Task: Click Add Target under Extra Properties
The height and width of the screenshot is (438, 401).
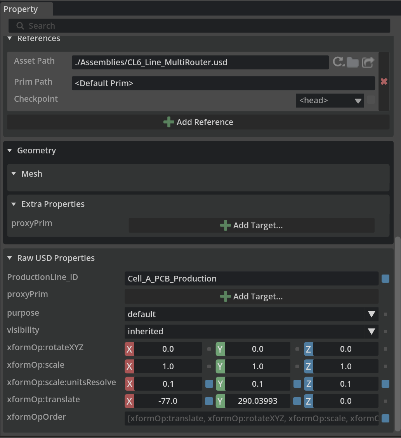Action: coord(251,226)
